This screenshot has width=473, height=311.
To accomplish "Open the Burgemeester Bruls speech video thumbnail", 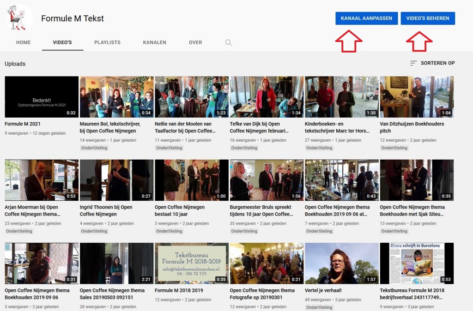I will (x=266, y=180).
